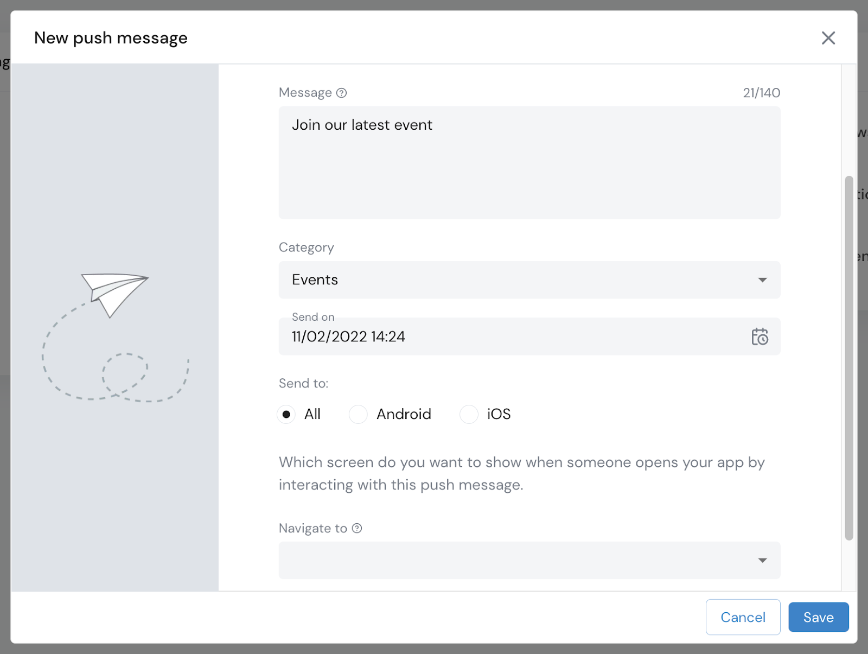Expand the empty Navigate to dropdown
868x654 pixels.
pyautogui.click(x=529, y=560)
